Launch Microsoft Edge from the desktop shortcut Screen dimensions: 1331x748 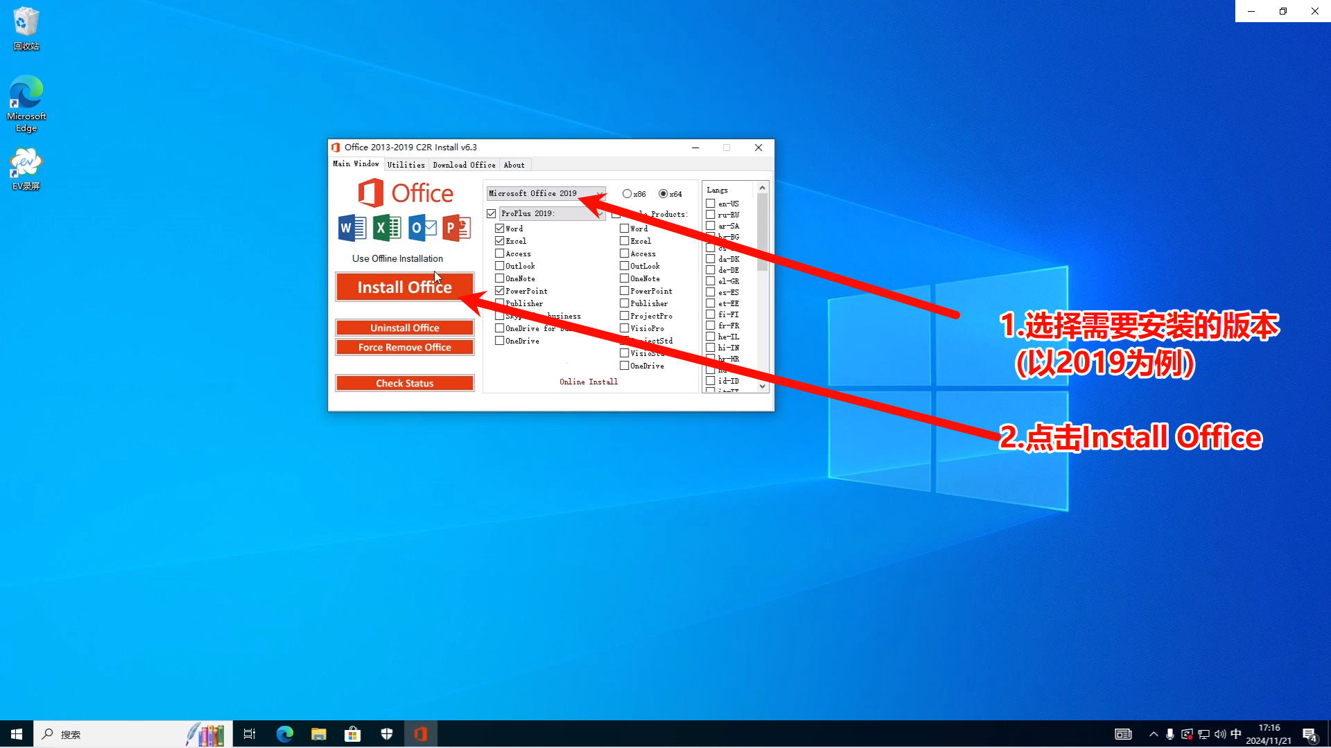tap(26, 103)
